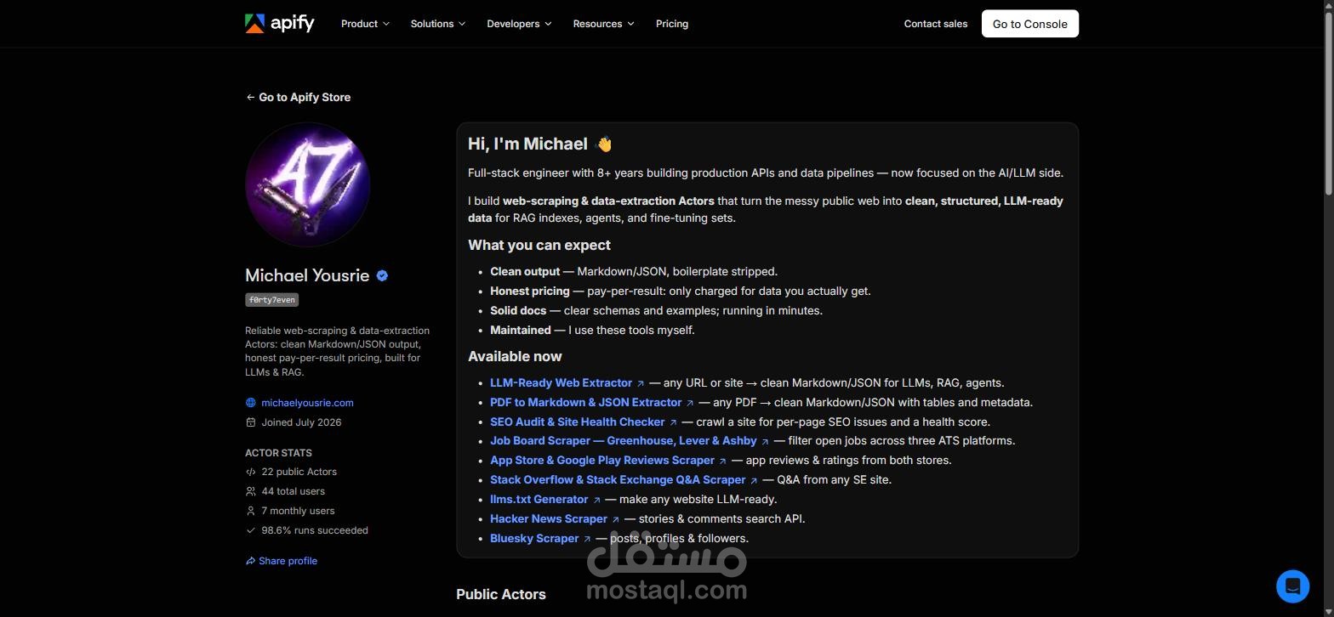
Task: Open Bluesky Scraper link
Action: click(x=540, y=539)
